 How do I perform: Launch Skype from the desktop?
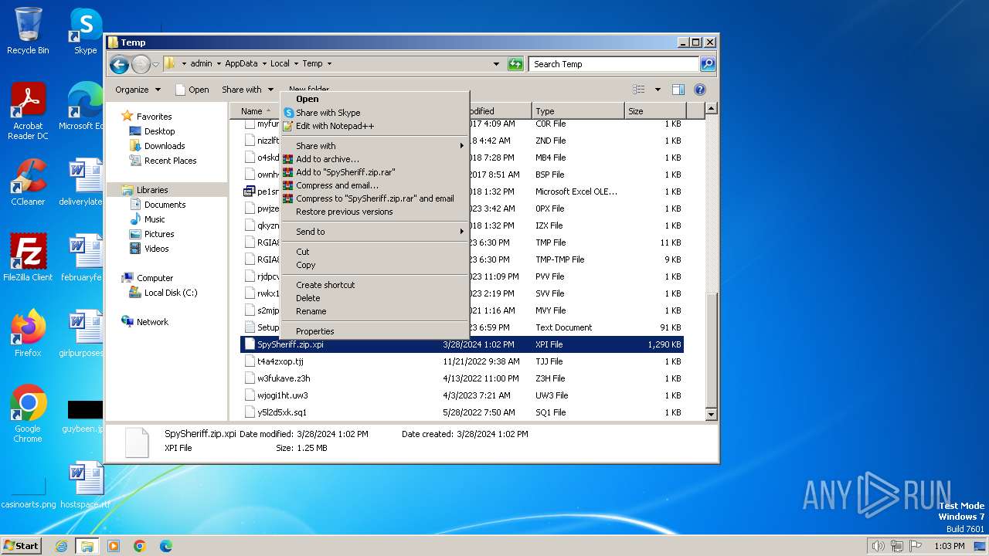pyautogui.click(x=85, y=31)
